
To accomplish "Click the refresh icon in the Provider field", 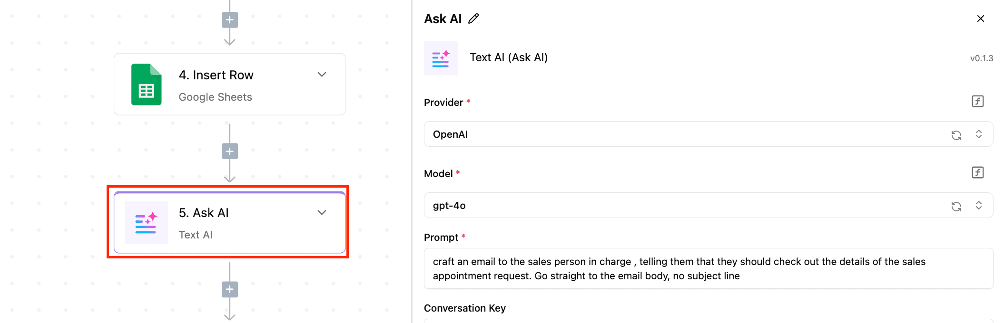I will click(956, 135).
